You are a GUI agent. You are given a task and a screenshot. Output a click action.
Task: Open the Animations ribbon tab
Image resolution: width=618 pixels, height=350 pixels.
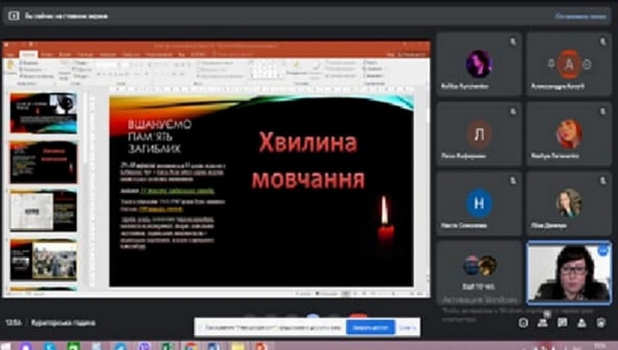(107, 54)
